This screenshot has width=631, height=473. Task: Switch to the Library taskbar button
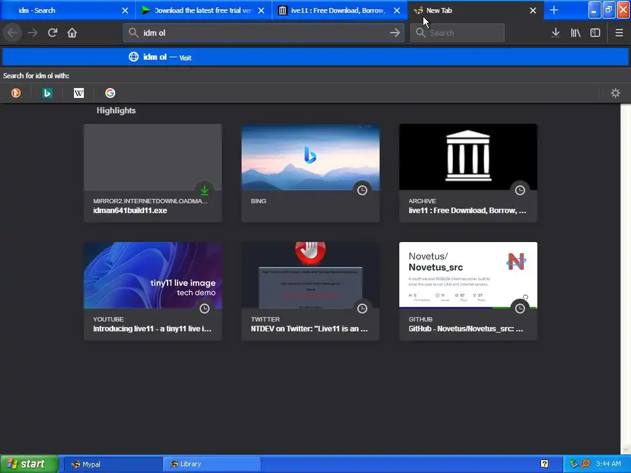click(x=212, y=464)
